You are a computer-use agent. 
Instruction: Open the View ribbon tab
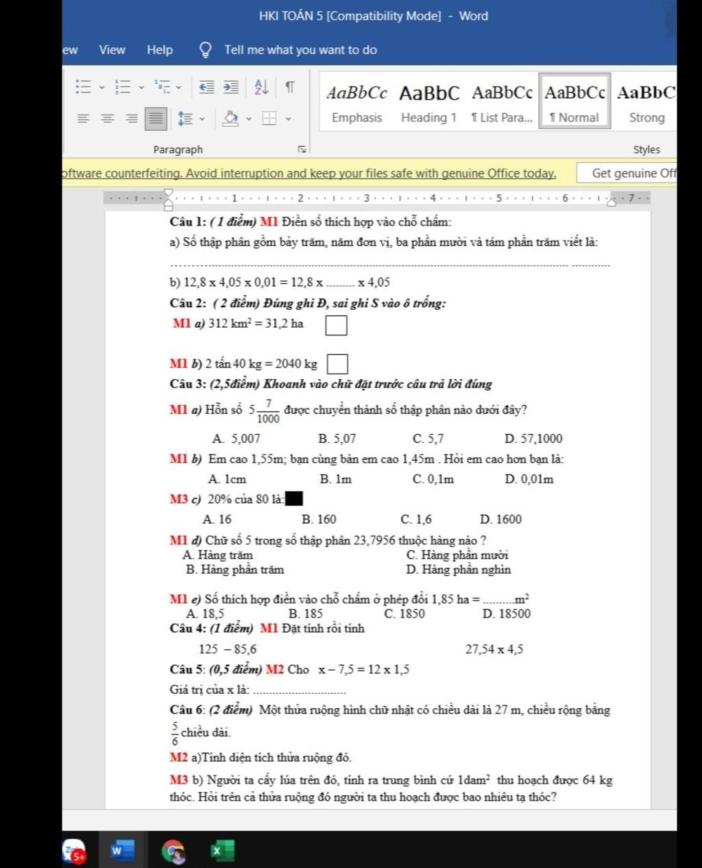pos(112,50)
